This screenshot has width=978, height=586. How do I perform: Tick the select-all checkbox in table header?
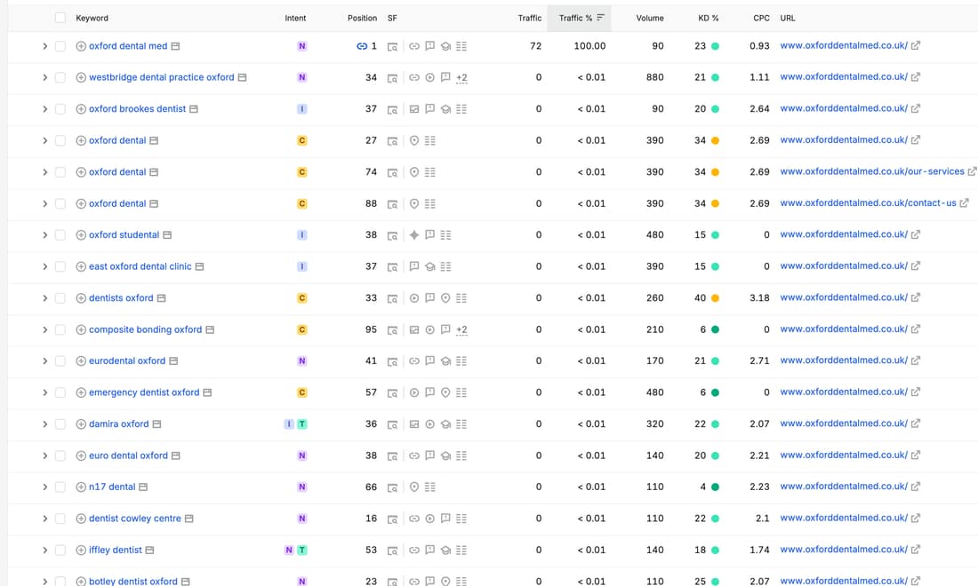tap(60, 18)
